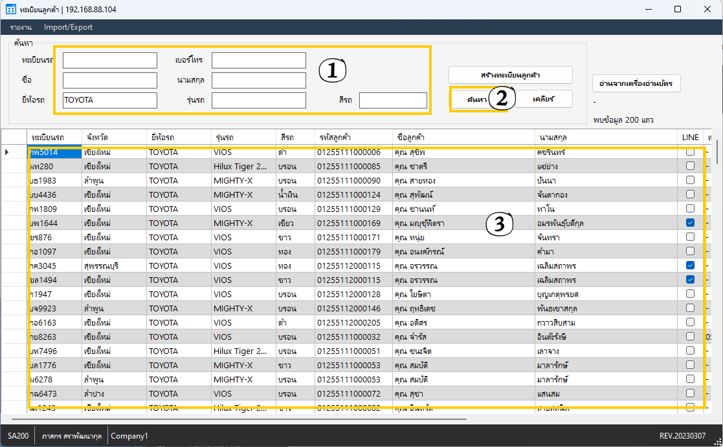Focus the เบอร์โทร phone input field

(x=258, y=60)
